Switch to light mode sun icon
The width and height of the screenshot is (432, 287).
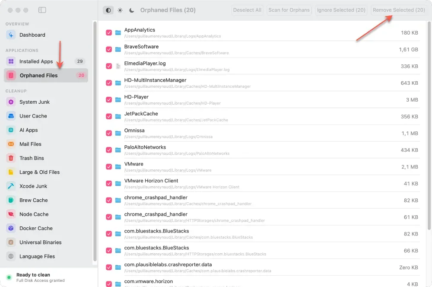tap(120, 10)
